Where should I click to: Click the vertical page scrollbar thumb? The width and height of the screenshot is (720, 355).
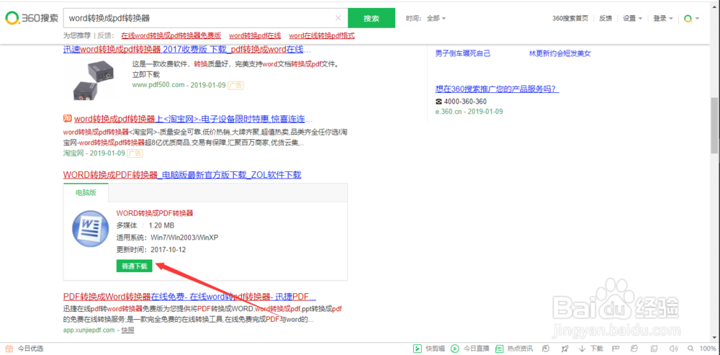(x=715, y=124)
